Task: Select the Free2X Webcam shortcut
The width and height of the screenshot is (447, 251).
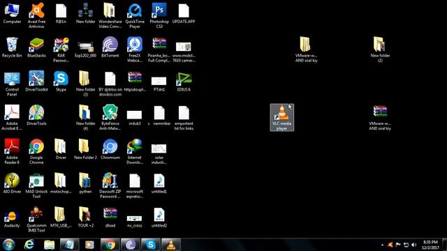Action: click(x=135, y=50)
